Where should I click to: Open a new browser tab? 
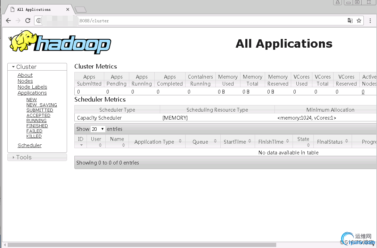[x=81, y=10]
